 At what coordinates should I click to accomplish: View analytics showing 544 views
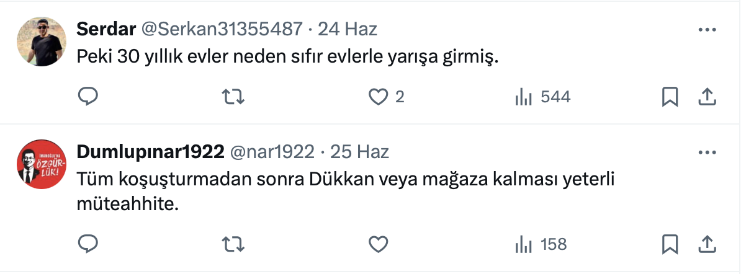pos(542,97)
